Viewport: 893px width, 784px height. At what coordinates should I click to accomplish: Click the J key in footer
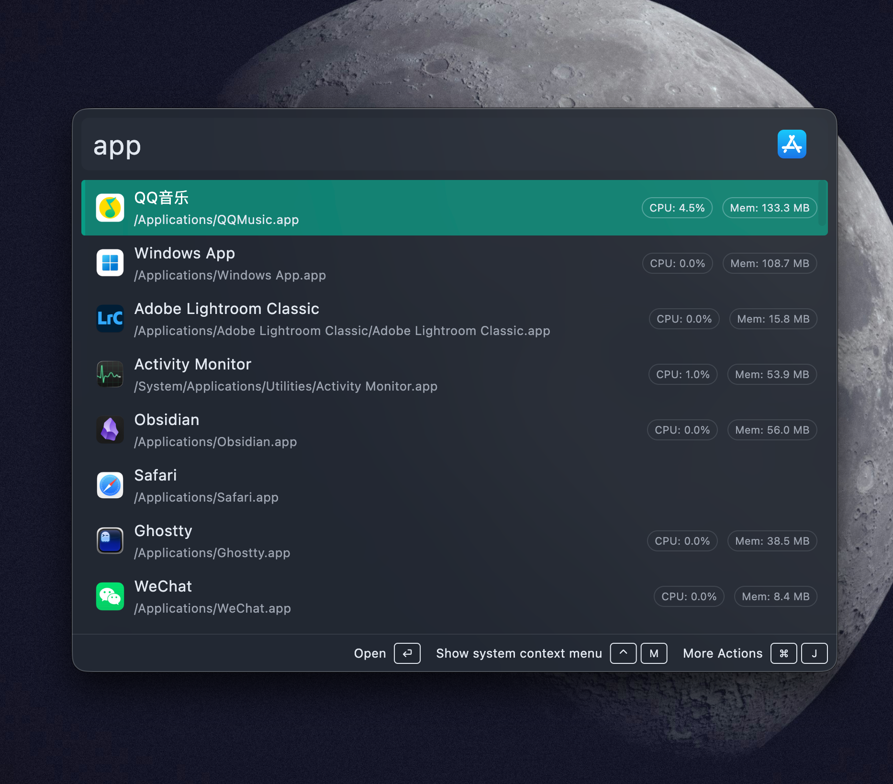click(815, 653)
